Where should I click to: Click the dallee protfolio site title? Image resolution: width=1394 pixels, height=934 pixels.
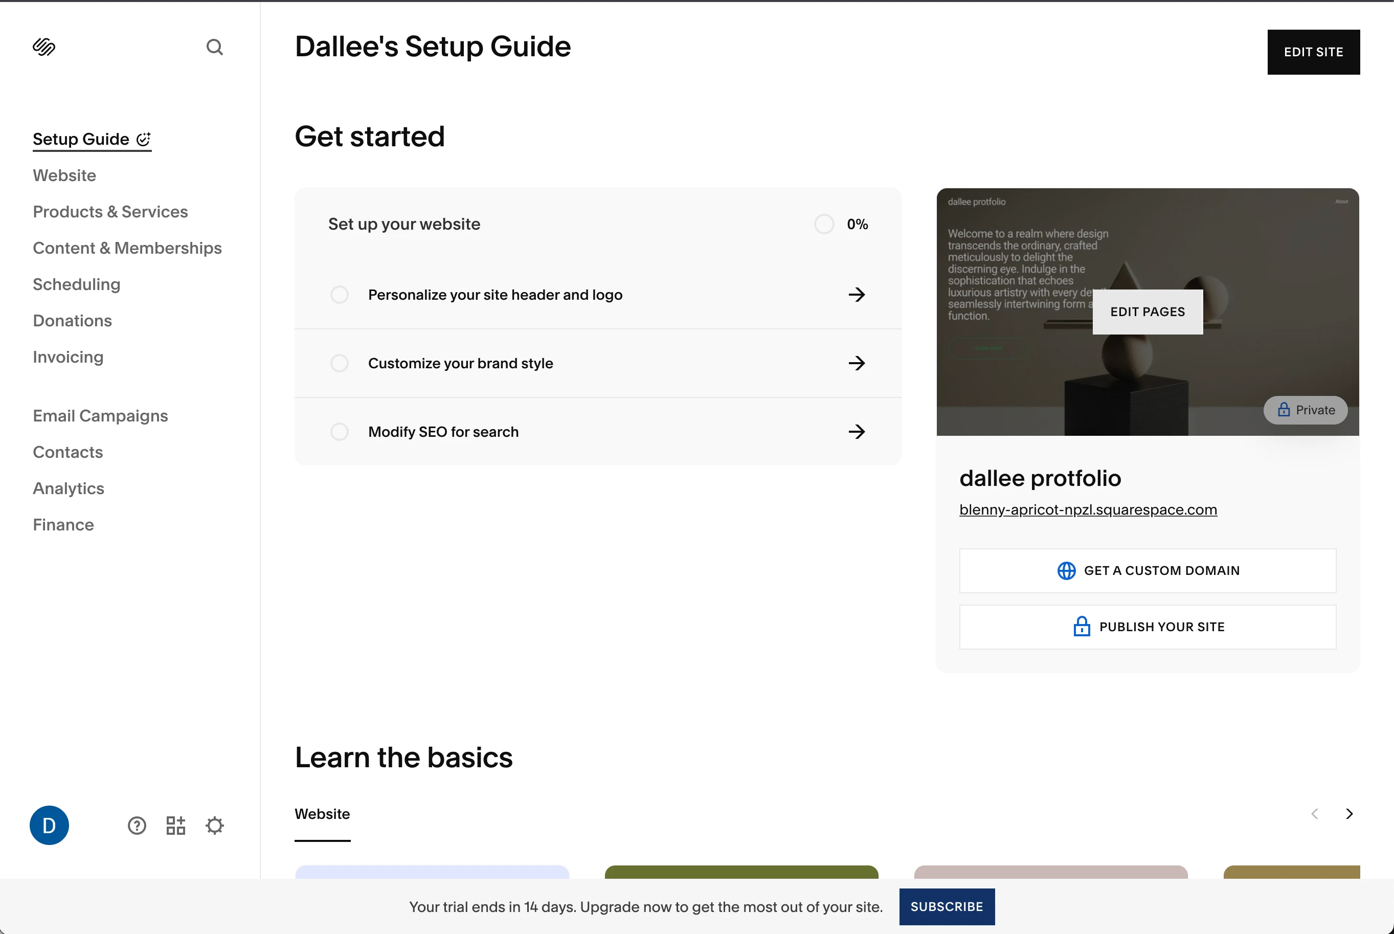[x=1040, y=478]
